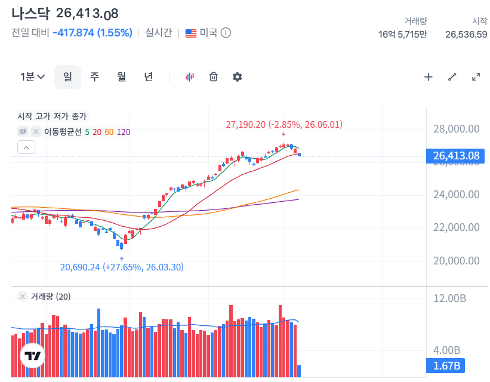Click the 28,000.00 price axis label

[456, 129]
